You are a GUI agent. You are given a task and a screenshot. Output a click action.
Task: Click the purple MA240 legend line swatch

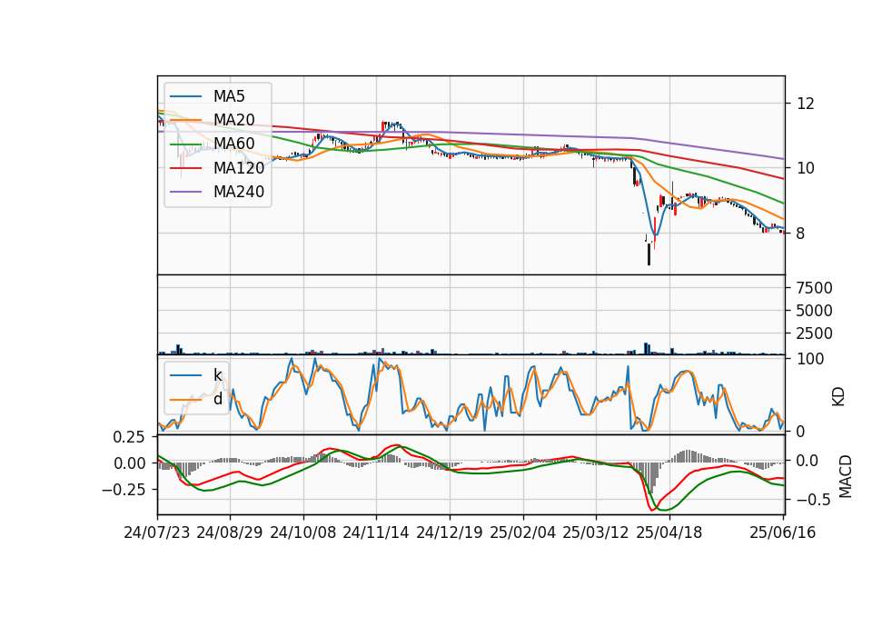pyautogui.click(x=186, y=192)
